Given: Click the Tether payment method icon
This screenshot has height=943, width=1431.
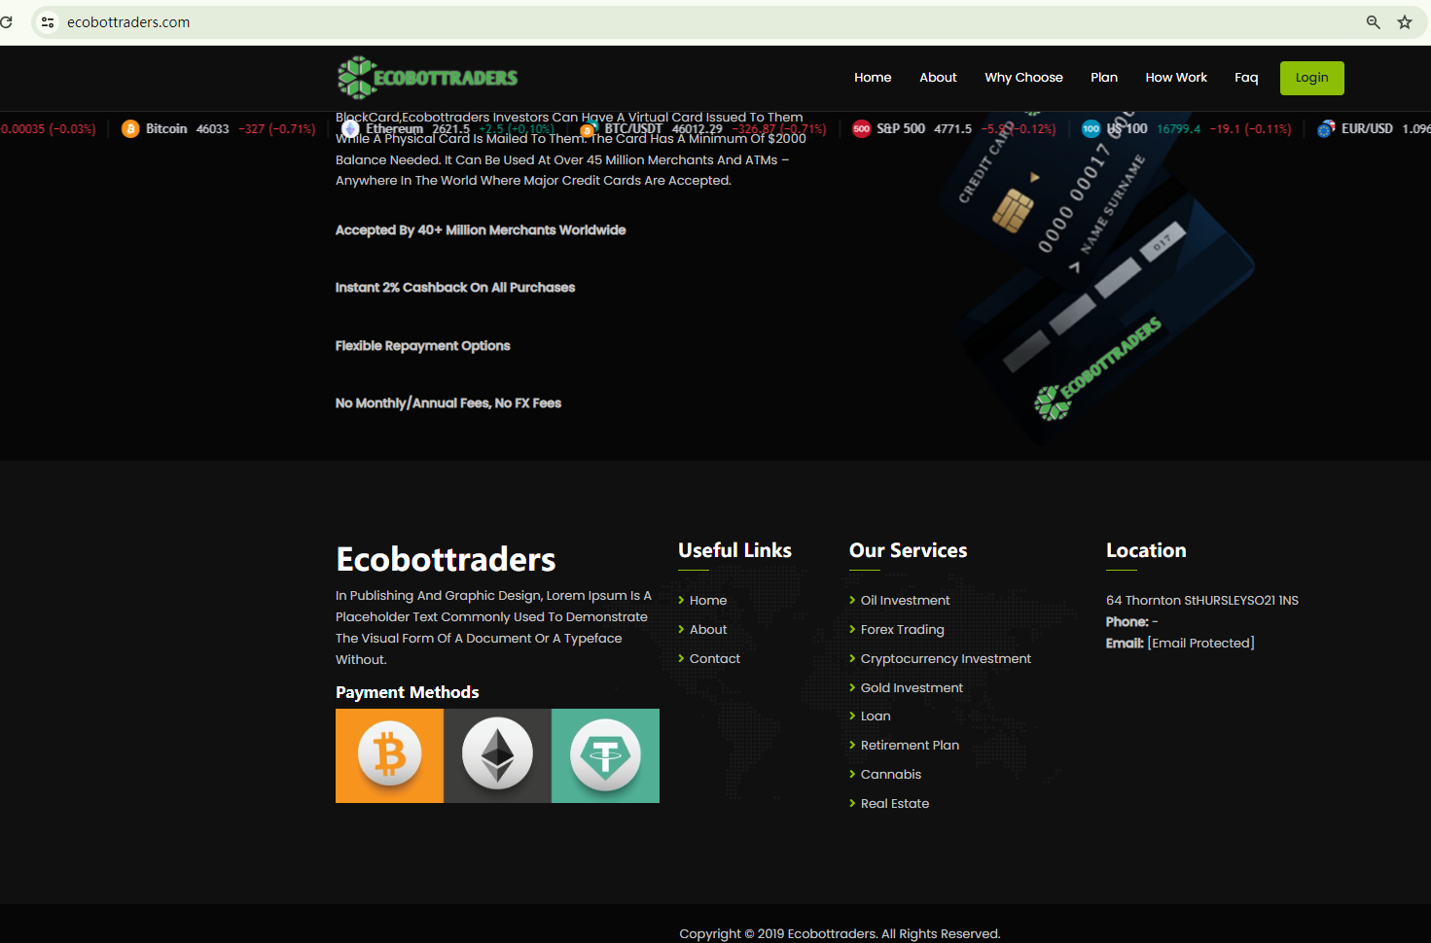Looking at the screenshot, I should pyautogui.click(x=605, y=755).
